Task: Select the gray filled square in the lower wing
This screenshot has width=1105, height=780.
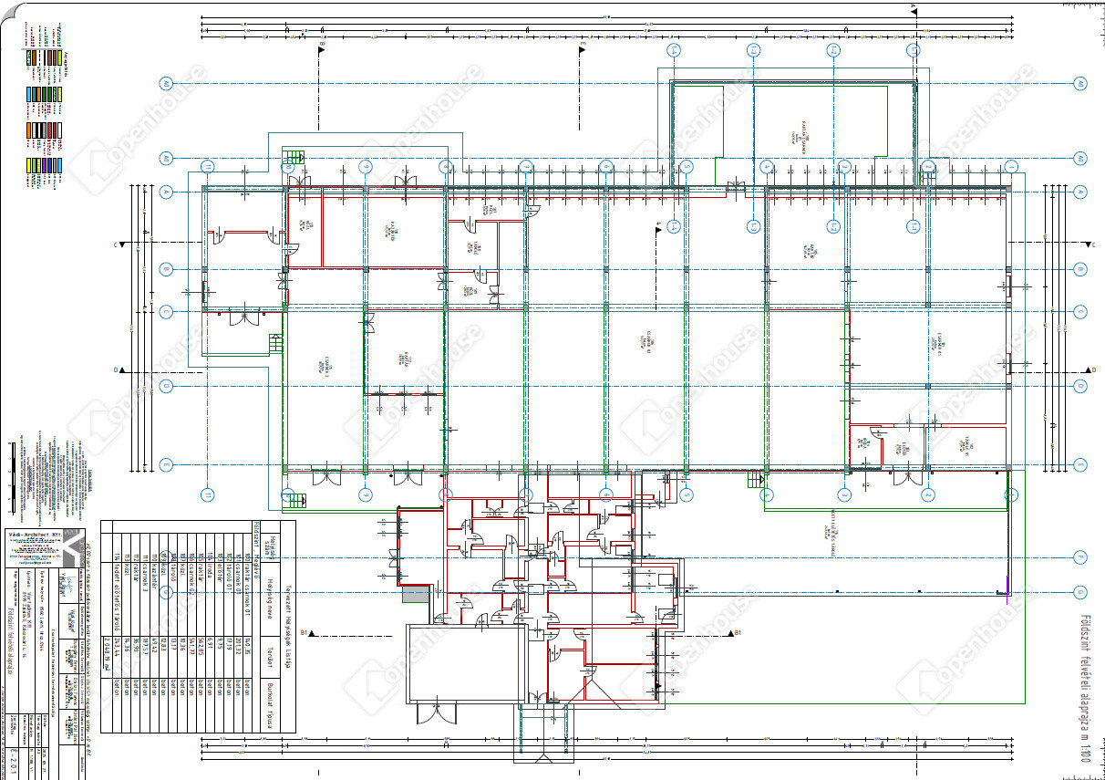Action: click(415, 593)
